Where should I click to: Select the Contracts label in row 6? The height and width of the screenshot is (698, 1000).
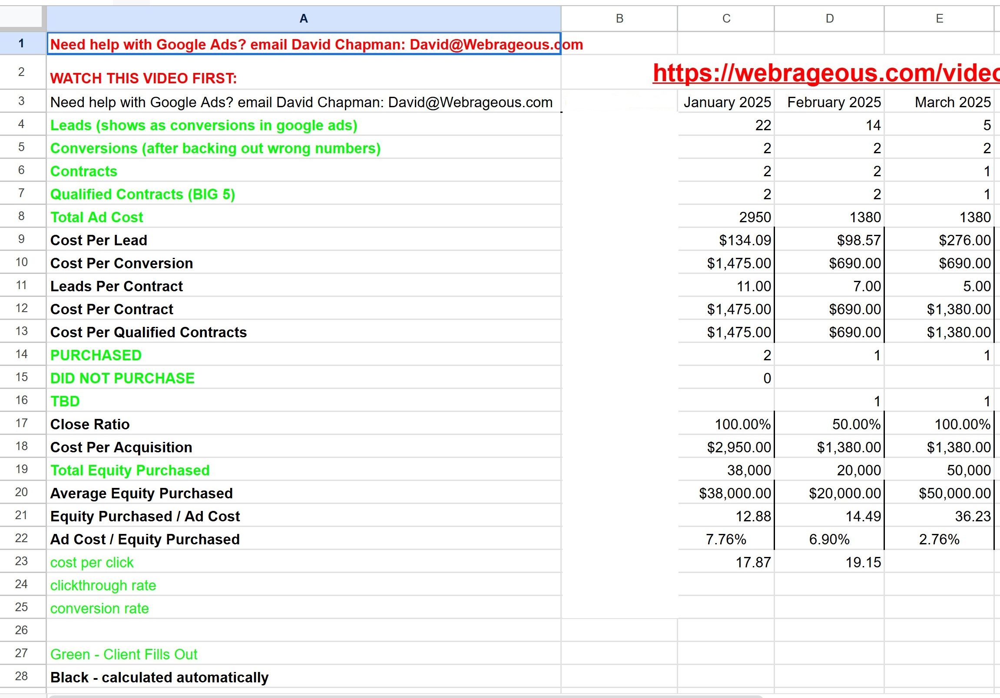pos(84,171)
